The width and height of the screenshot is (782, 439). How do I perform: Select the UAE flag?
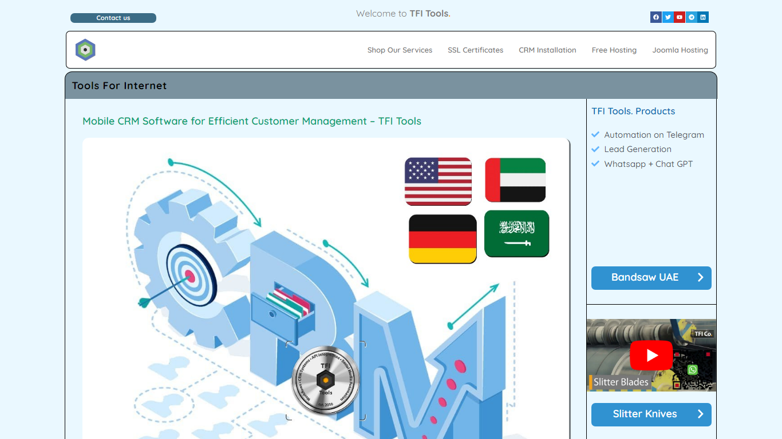[x=515, y=180]
